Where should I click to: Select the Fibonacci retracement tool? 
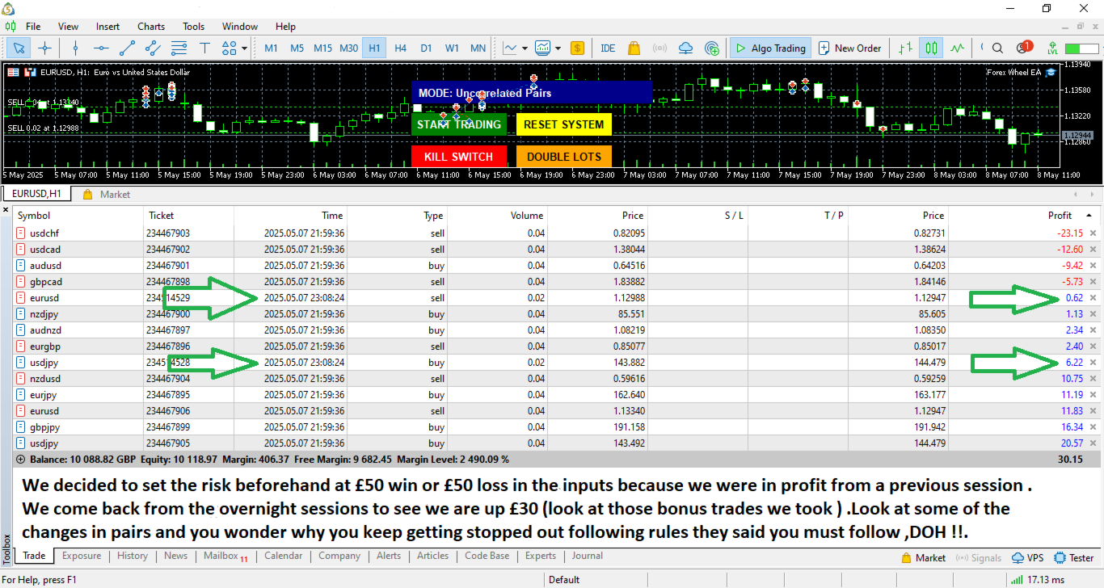point(179,48)
